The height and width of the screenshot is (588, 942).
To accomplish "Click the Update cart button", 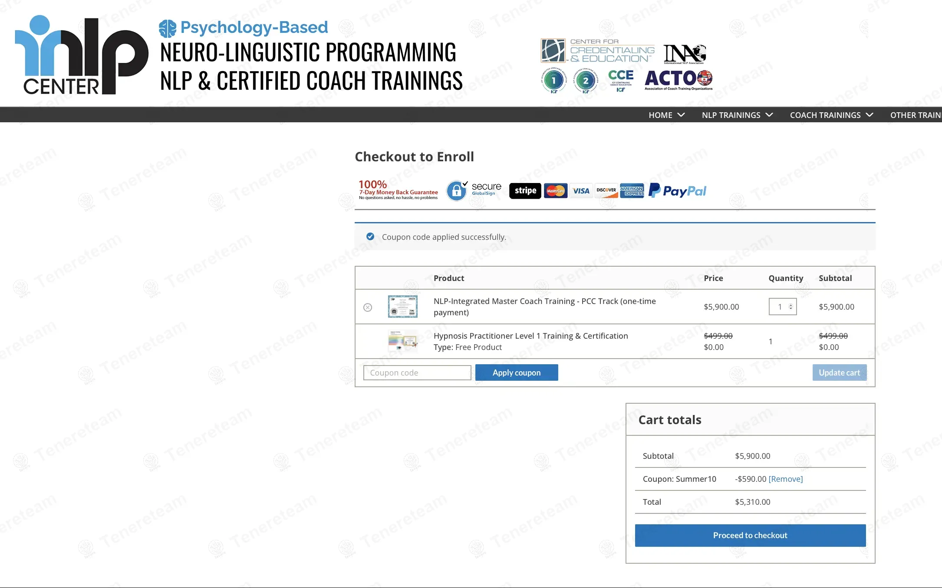I will tap(839, 372).
